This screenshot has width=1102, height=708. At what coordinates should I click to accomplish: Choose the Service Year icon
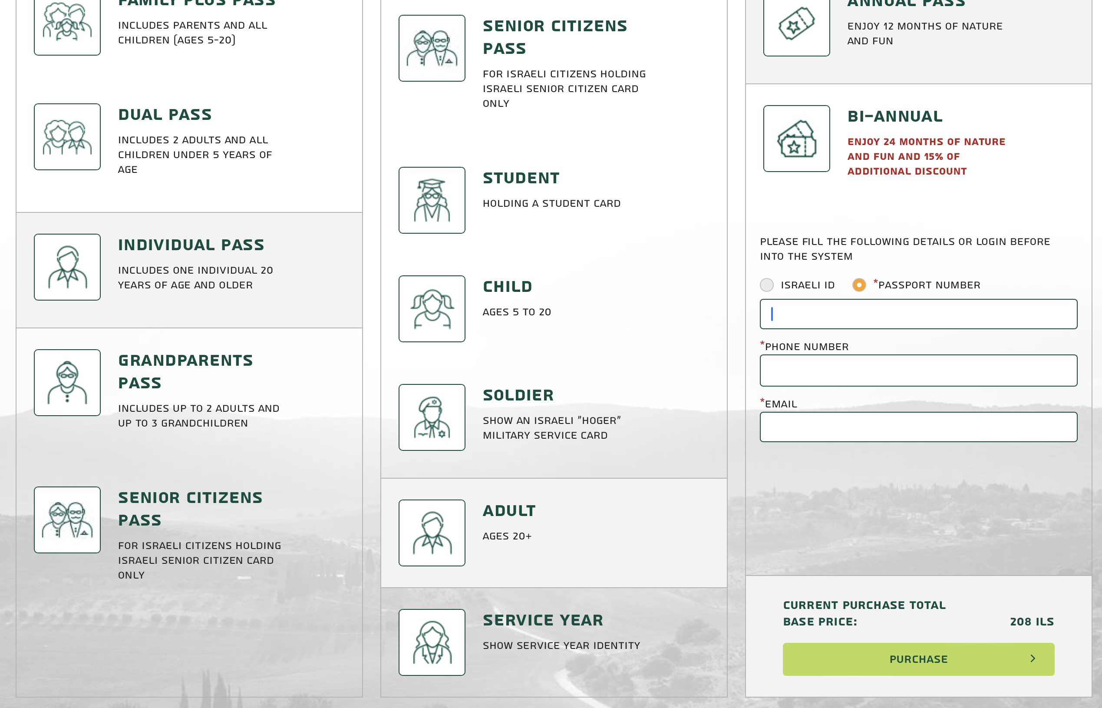pos(432,642)
